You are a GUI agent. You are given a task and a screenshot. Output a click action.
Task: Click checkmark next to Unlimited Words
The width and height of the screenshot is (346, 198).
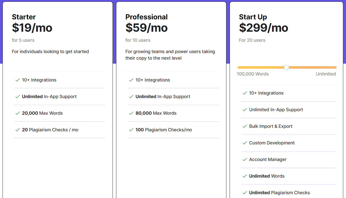[x=245, y=176]
